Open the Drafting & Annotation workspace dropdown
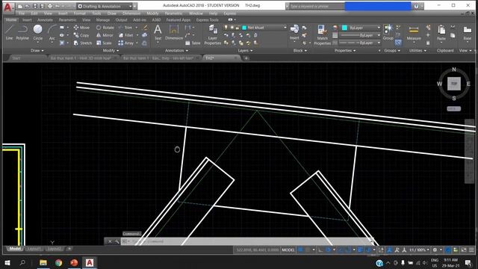The image size is (478, 269). (x=105, y=6)
